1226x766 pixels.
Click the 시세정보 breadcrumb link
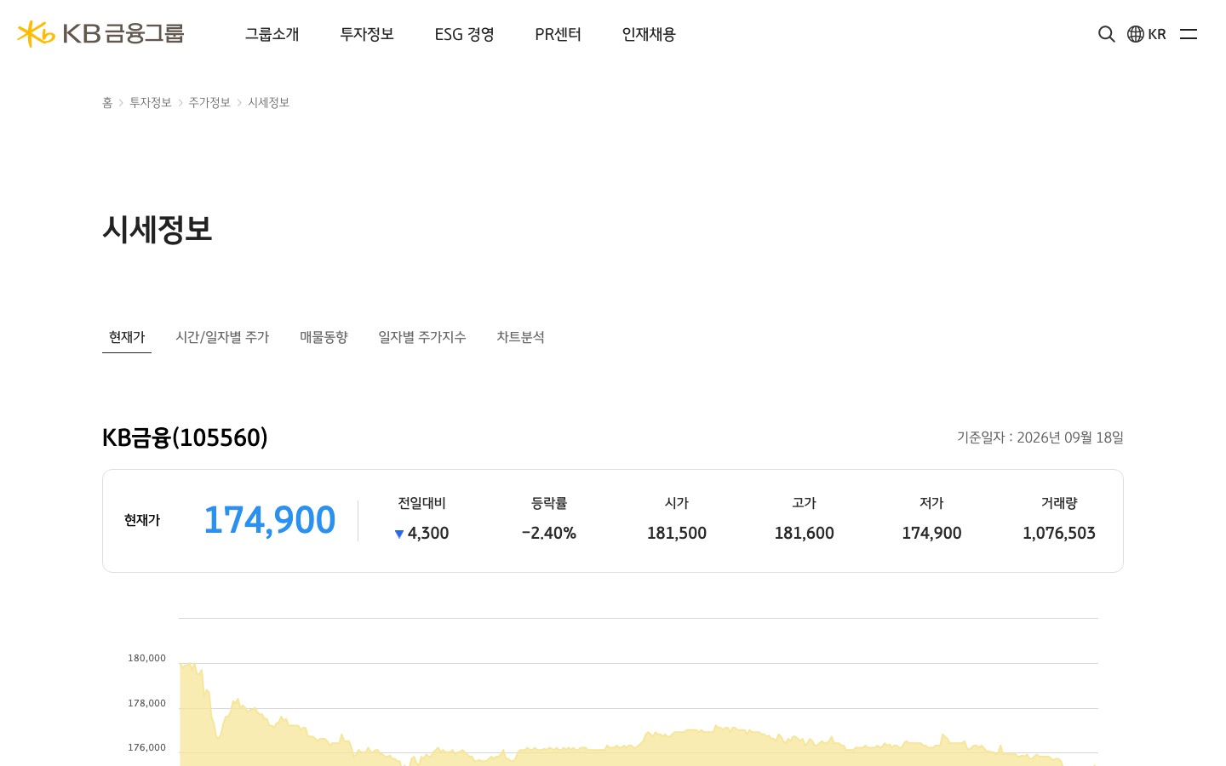[269, 102]
